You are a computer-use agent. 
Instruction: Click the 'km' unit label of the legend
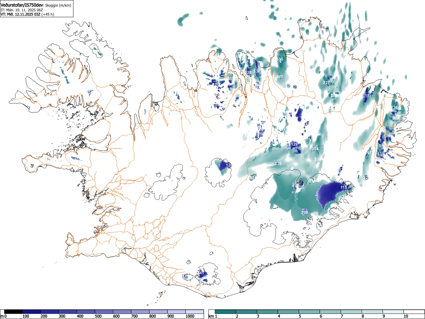(211, 316)
